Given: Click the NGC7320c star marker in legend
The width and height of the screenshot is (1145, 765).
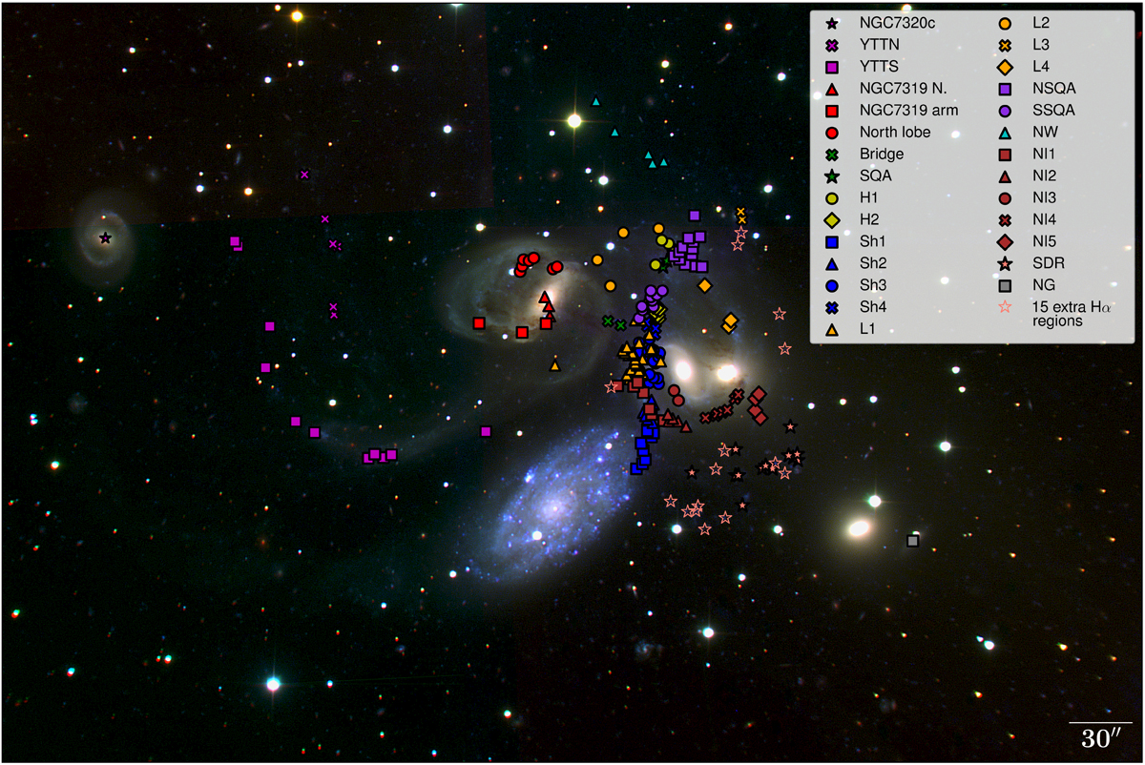Looking at the screenshot, I should point(831,23).
